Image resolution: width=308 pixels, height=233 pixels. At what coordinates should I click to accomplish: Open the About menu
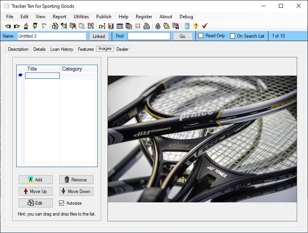166,17
